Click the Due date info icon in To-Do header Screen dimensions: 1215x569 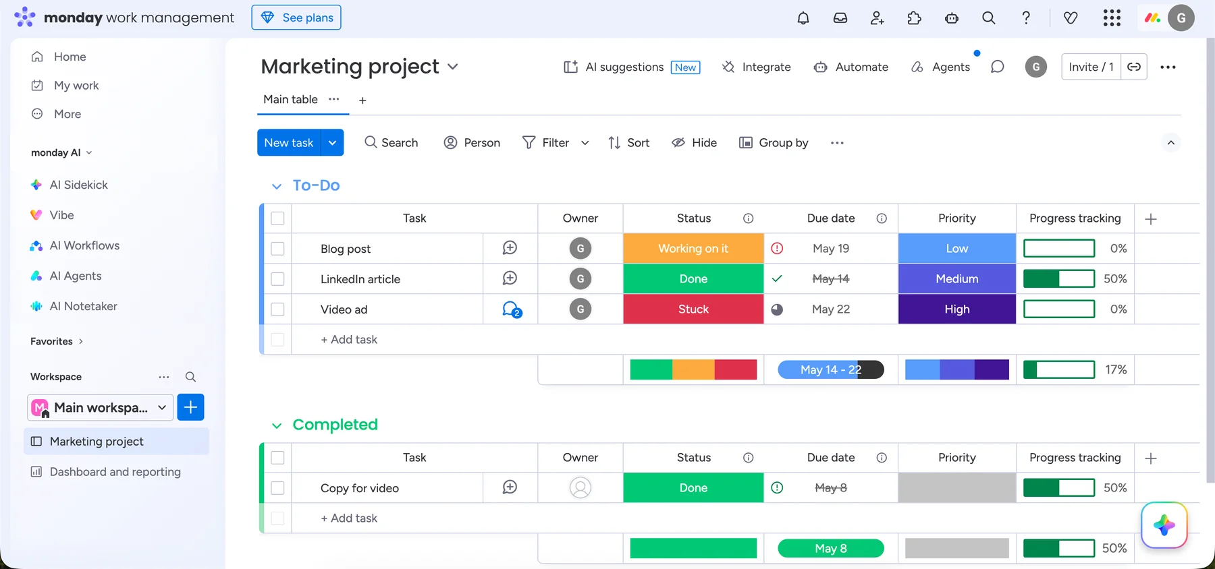(882, 218)
